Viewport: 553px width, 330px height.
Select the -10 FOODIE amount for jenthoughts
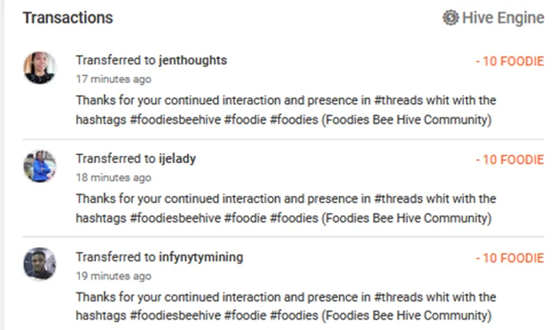click(510, 62)
